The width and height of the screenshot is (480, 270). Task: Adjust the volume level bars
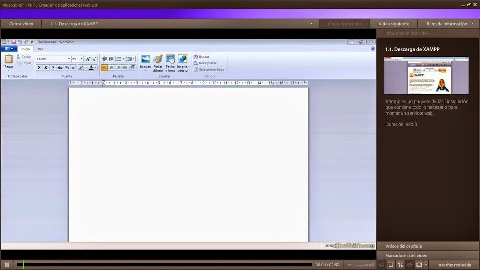click(x=364, y=265)
